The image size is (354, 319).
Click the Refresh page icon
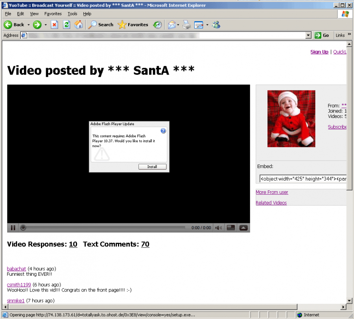click(x=67, y=25)
